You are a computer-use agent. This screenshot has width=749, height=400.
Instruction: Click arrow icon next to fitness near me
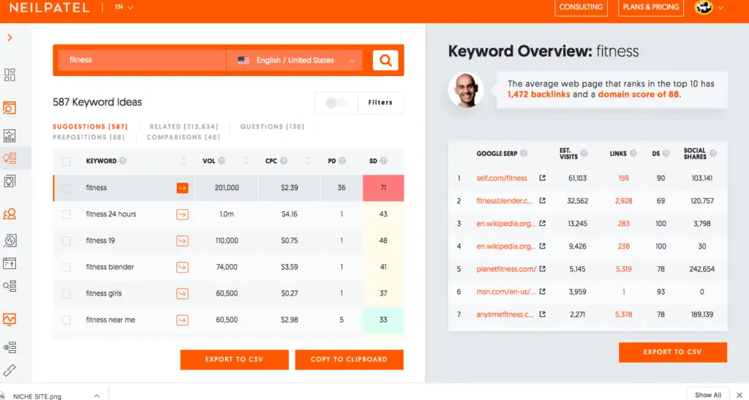pyautogui.click(x=182, y=320)
